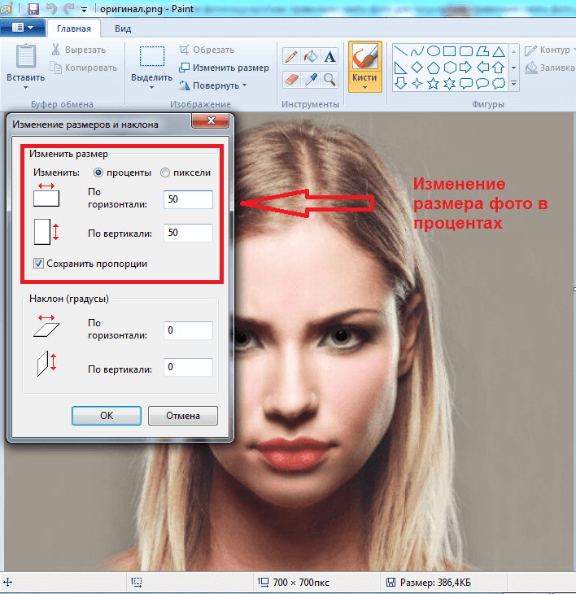Screen dimensions: 576x594
Task: Toggle Сохранить пропорции checkbox
Action: 38,264
